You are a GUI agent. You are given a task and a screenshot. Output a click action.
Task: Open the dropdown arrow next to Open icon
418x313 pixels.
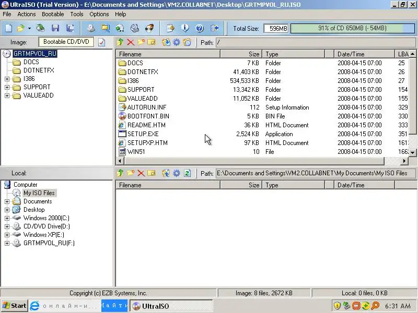pos(29,28)
